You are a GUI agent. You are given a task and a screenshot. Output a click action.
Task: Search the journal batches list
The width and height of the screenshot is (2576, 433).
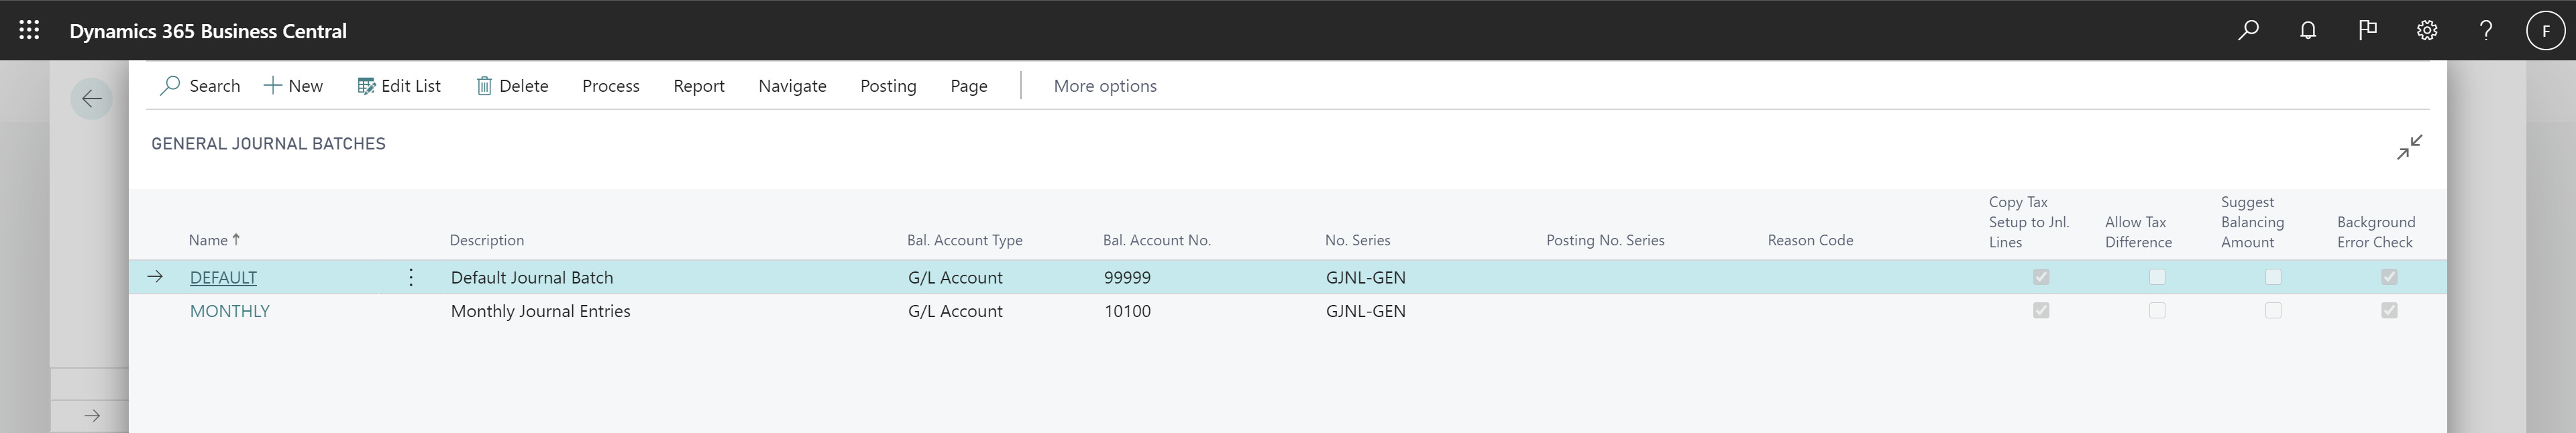point(200,86)
